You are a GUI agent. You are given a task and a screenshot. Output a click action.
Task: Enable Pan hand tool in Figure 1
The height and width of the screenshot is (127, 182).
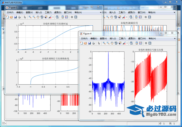[38, 17]
